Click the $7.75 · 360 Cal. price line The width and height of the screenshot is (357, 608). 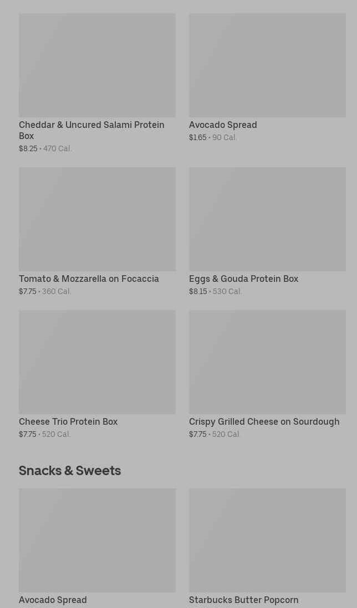(45, 292)
